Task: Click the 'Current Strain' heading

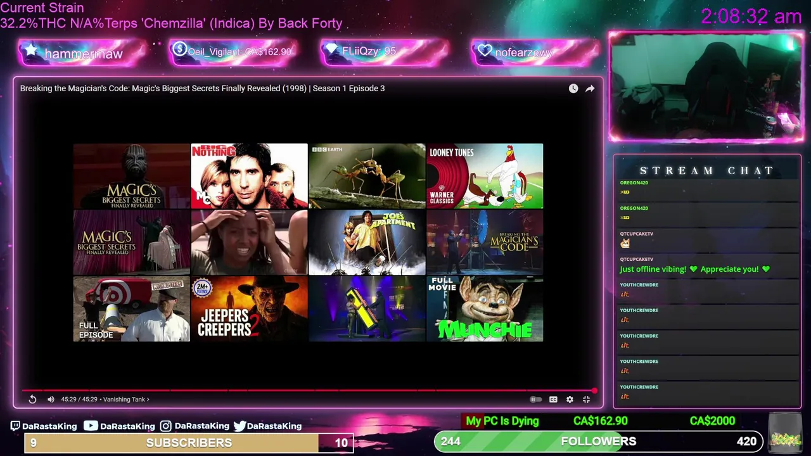Action: (42, 8)
